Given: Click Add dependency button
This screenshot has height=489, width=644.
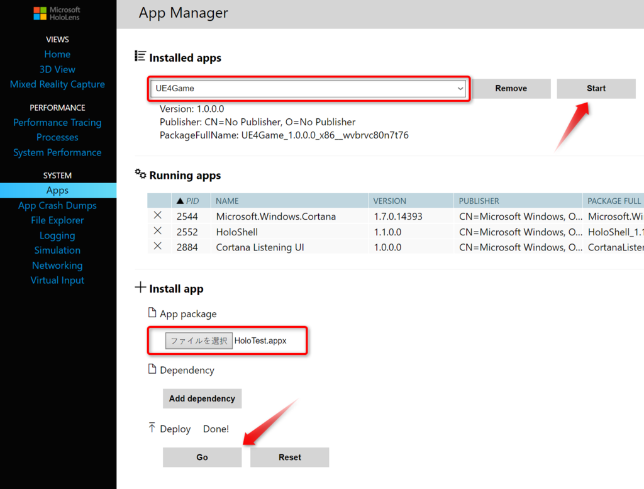Looking at the screenshot, I should coord(202,398).
